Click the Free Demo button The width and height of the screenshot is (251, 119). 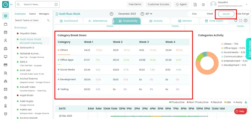point(135,4)
